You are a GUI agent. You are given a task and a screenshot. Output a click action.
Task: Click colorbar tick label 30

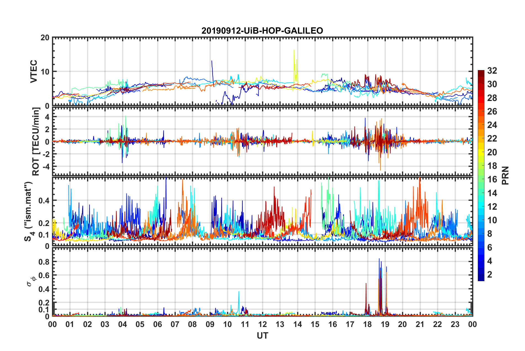click(492, 84)
